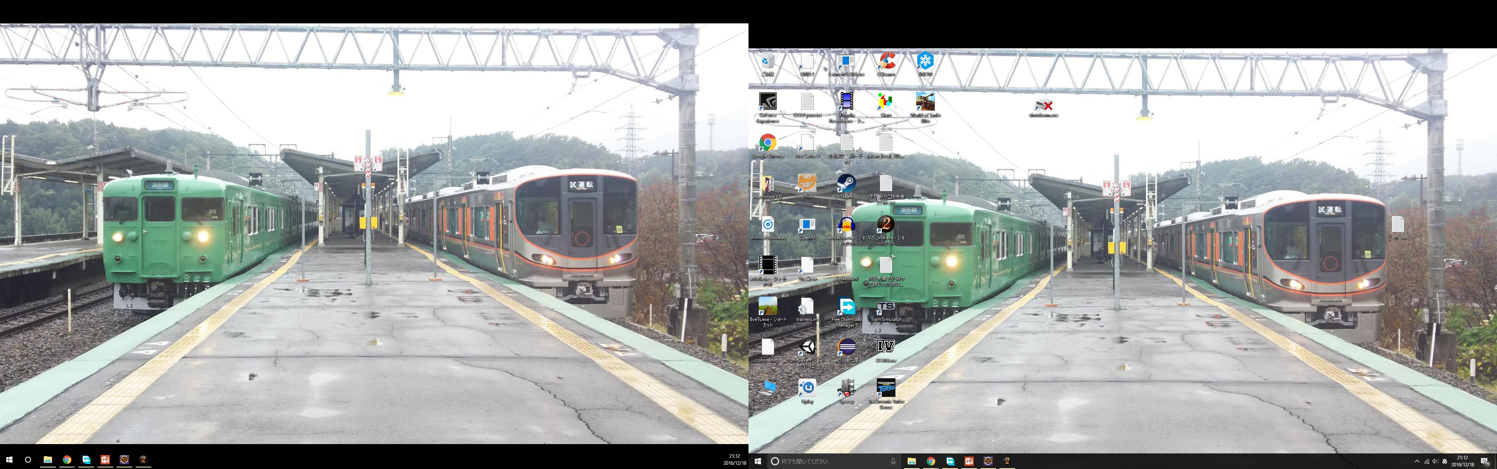Click the microphone icon in search box
Screen dimensions: 1497x469
[x=893, y=462]
